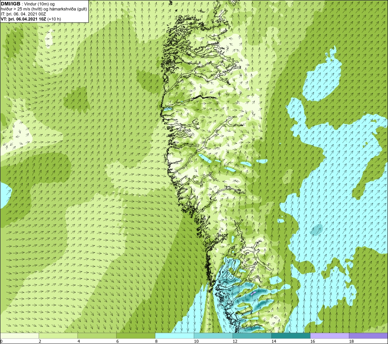Click the 18+ m/s purple legend swatch

pos(368,335)
